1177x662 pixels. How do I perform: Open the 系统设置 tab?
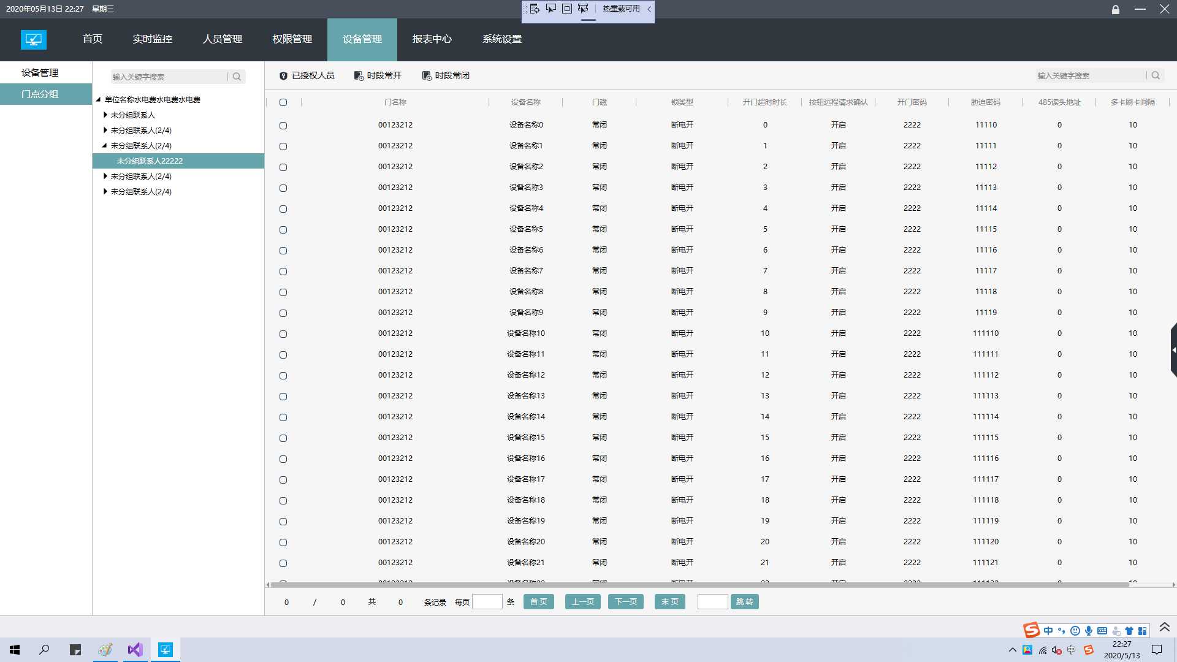pyautogui.click(x=502, y=39)
